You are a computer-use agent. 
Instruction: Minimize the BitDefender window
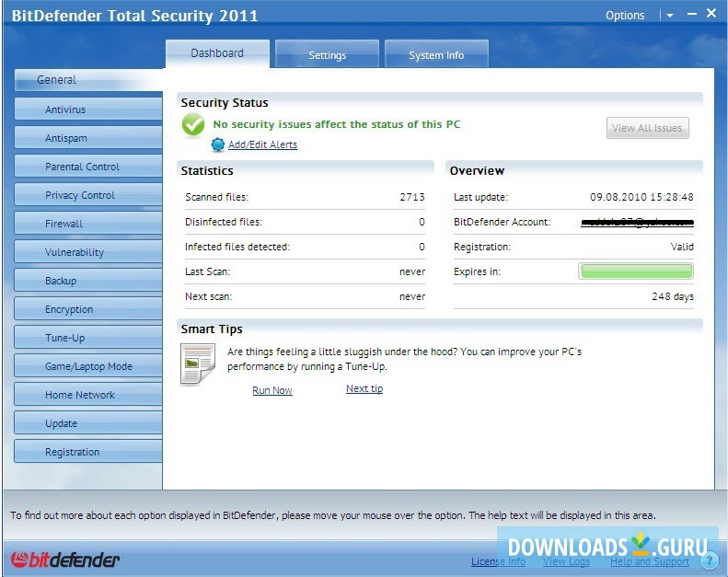[x=692, y=14]
